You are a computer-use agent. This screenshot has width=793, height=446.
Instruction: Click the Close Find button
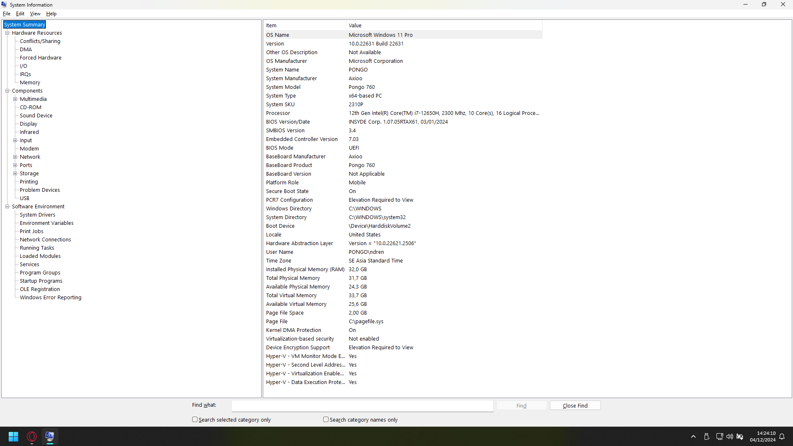point(575,405)
